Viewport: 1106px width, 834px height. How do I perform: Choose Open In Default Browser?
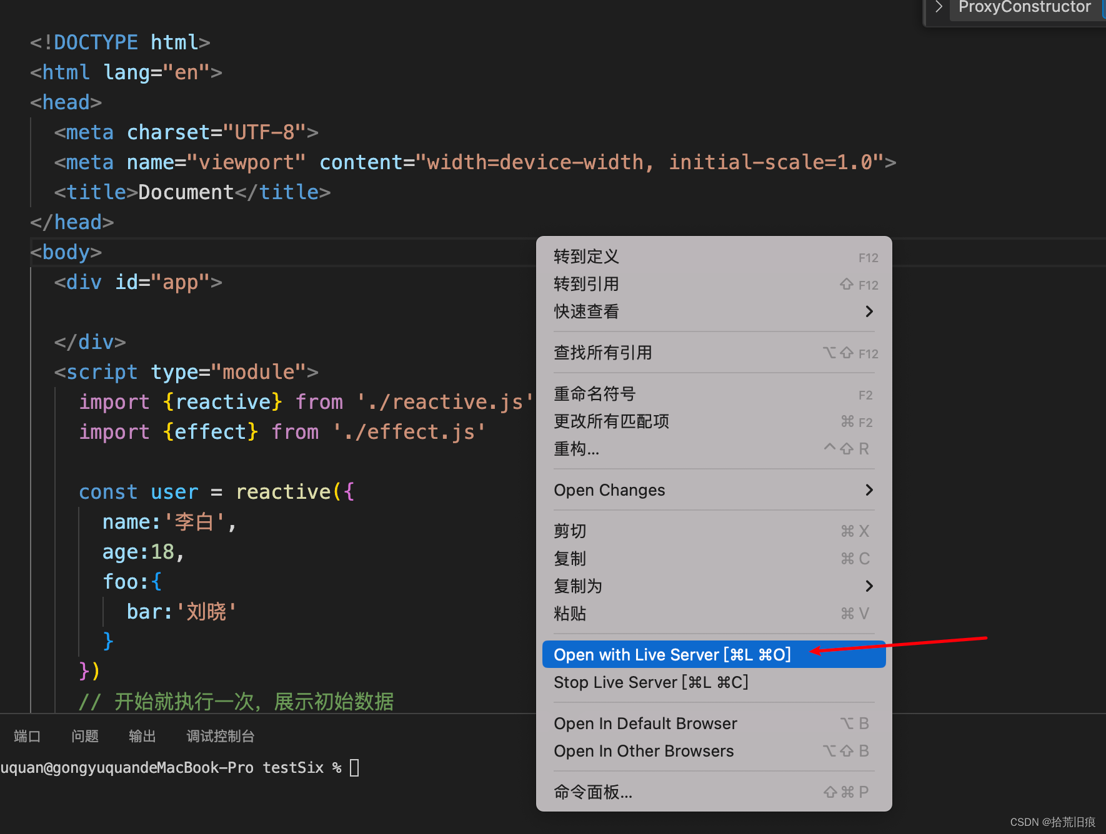[714, 724]
